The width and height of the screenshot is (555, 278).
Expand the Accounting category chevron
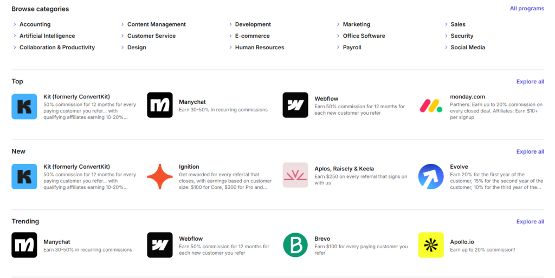[x=15, y=24]
